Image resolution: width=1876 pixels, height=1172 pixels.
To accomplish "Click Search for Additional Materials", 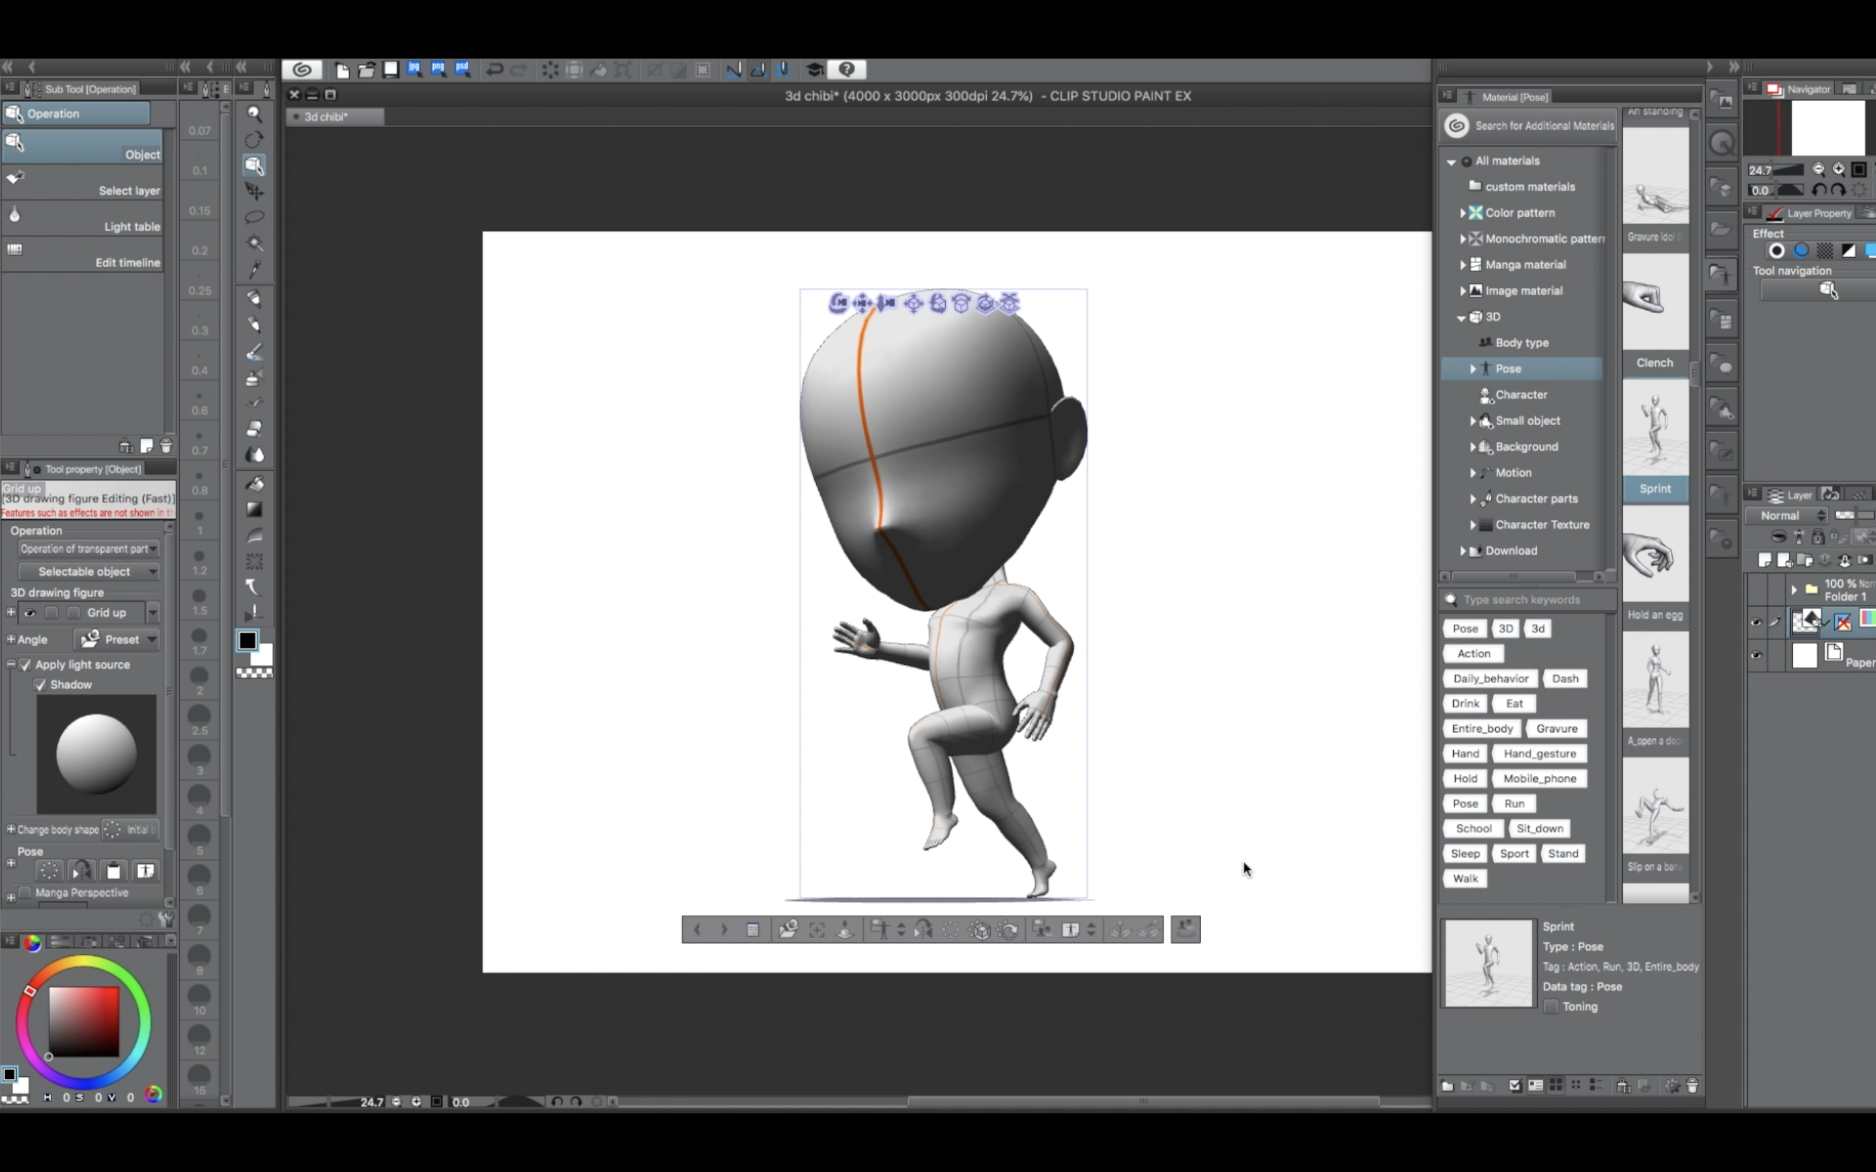I will [1533, 126].
